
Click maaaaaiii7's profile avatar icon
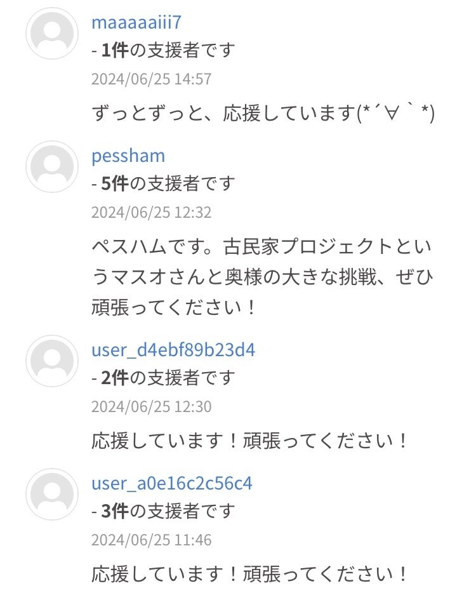[x=51, y=34]
